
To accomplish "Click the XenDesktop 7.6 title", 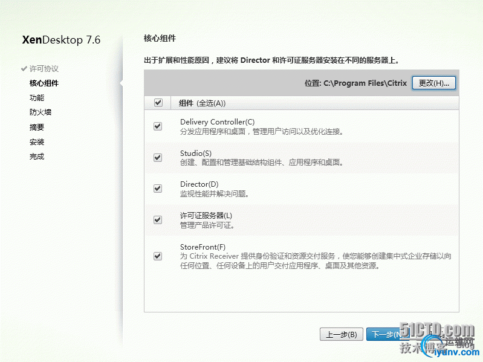I will pos(61,40).
